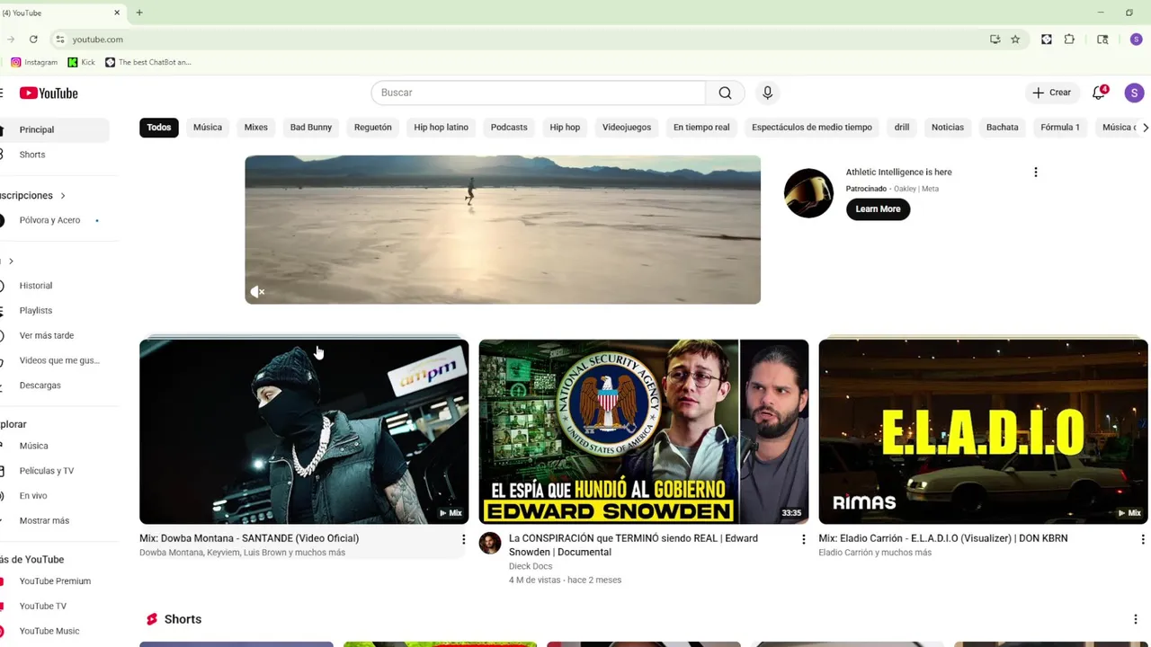This screenshot has height=647, width=1151.
Task: Select the Mixes chip
Action: 256,128
